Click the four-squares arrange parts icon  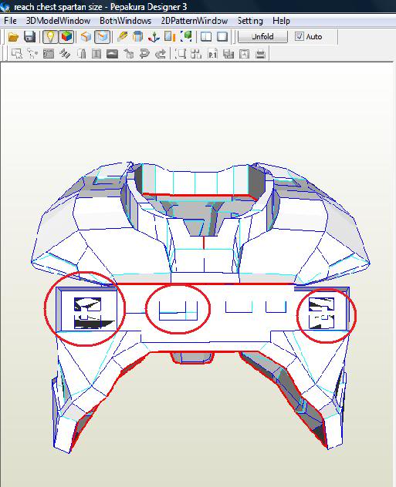click(196, 54)
